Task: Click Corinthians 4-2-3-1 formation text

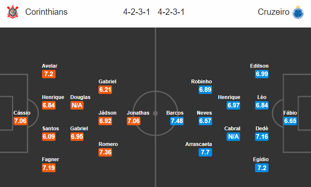Action: 137,12
